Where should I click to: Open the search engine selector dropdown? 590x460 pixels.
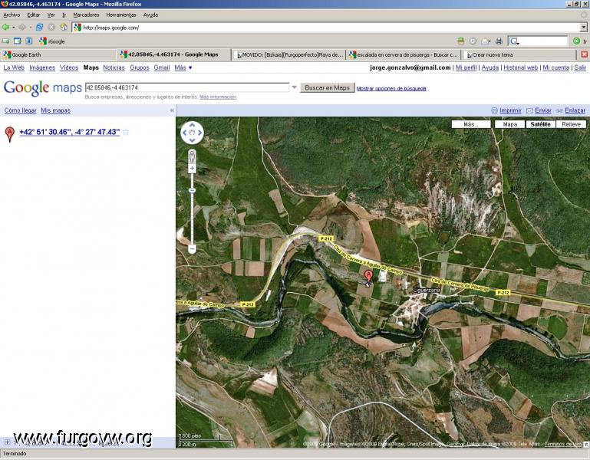(514, 41)
